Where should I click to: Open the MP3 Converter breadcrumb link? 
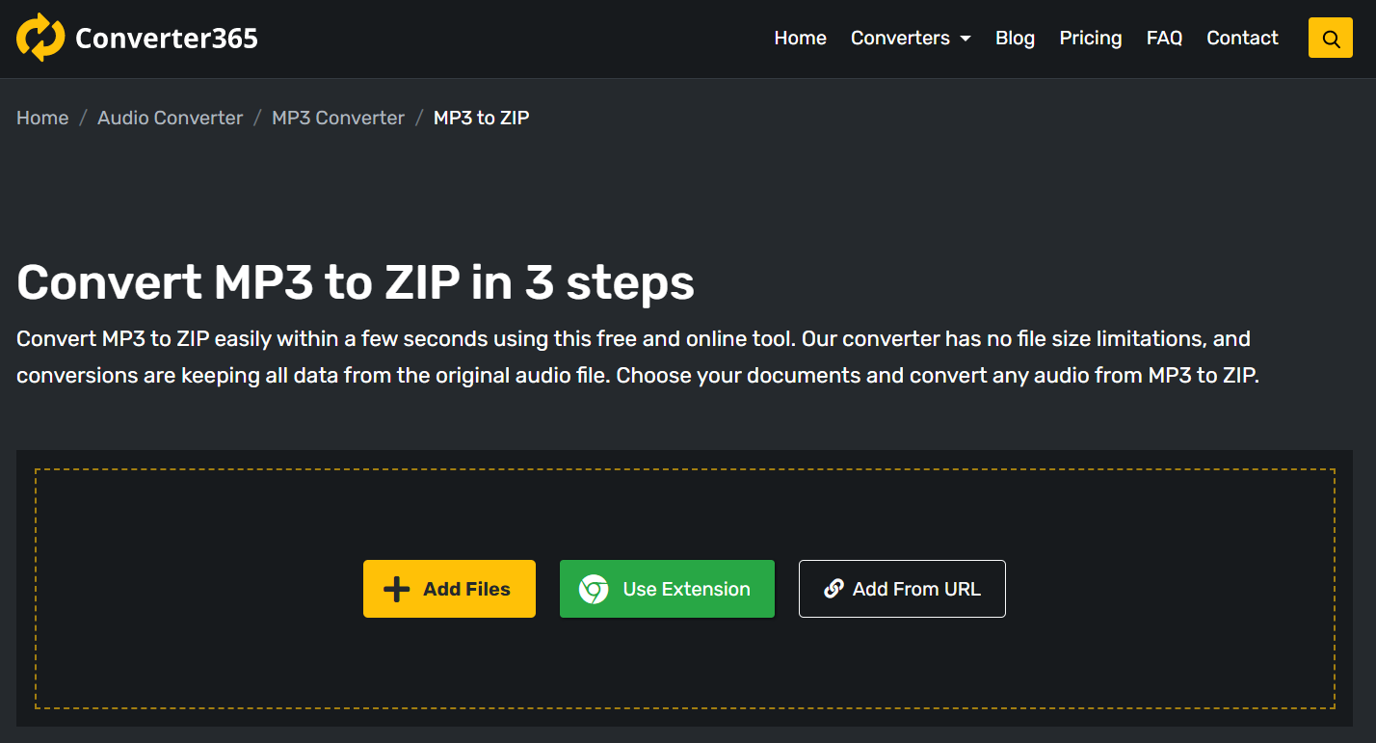coord(338,118)
